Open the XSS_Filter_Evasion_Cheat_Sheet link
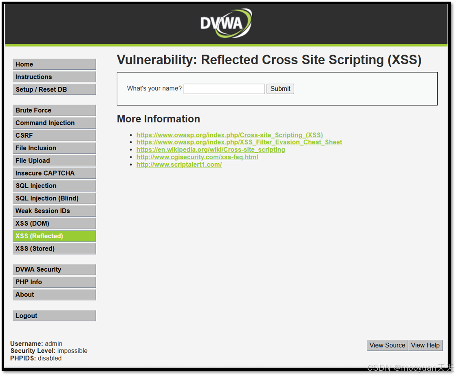 click(x=239, y=142)
